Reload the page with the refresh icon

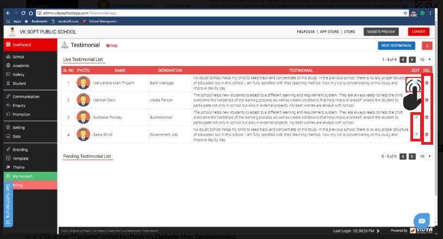(23, 13)
